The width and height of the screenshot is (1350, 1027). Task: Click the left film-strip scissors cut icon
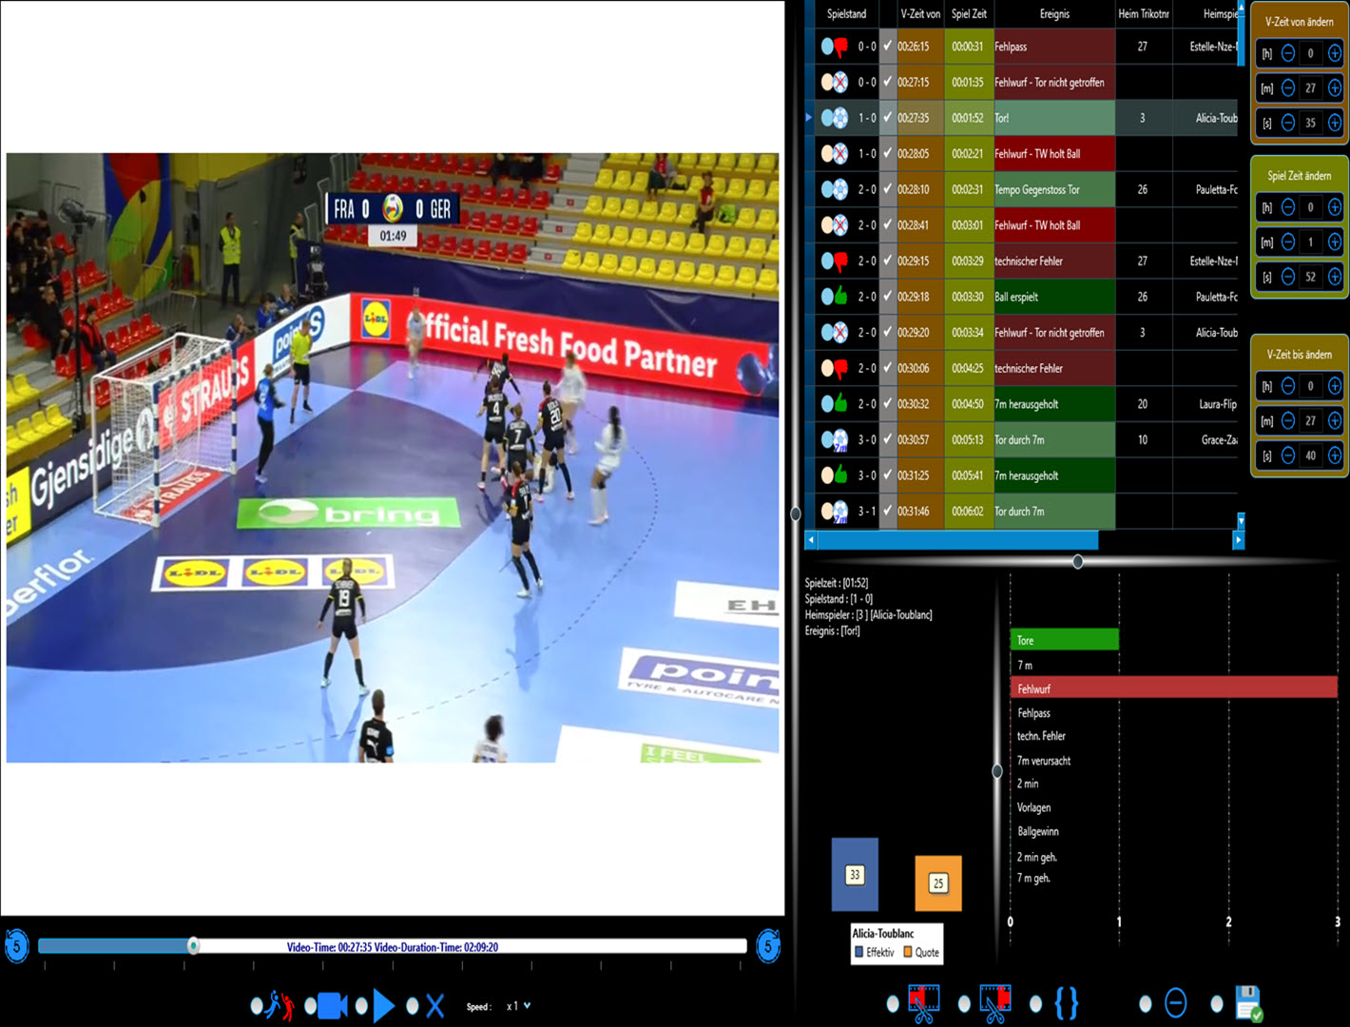coord(923,1003)
